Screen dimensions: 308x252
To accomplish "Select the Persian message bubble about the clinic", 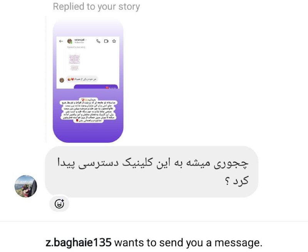I will 151,172.
